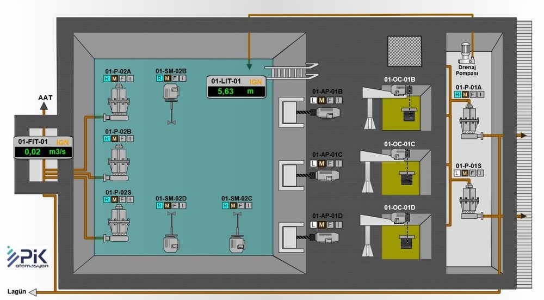The image size is (544, 300).
Task: Click the gate frame beside 01-AP-01C
Action: pyautogui.click(x=292, y=175)
